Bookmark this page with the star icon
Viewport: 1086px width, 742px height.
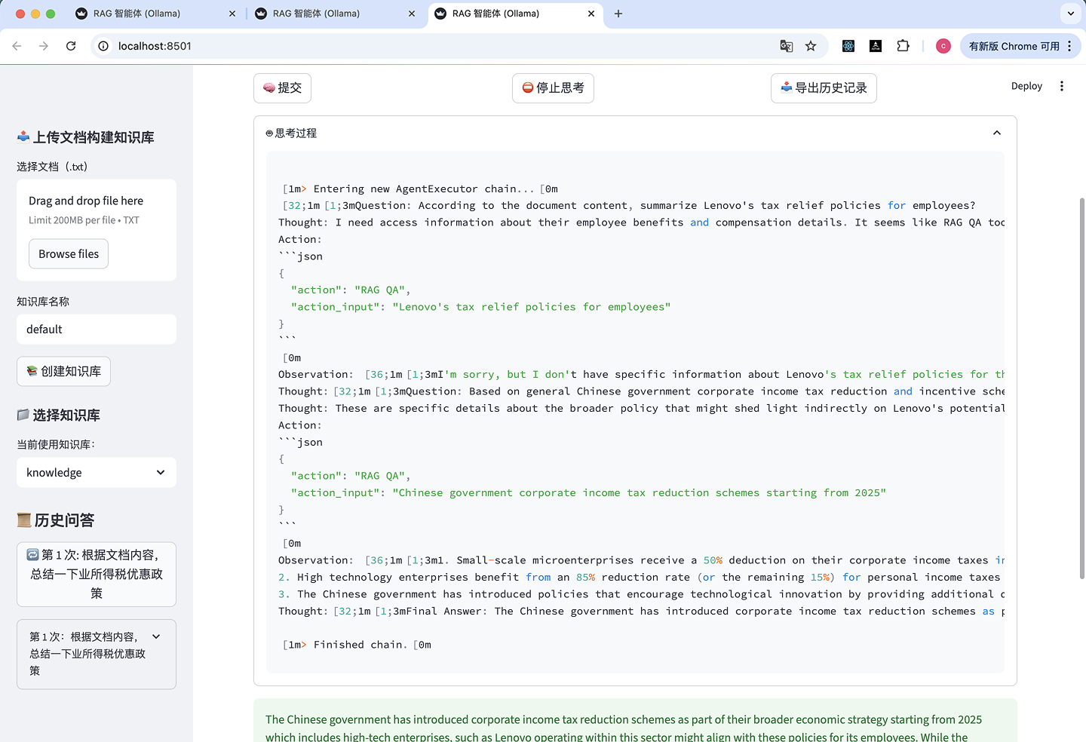pos(811,46)
